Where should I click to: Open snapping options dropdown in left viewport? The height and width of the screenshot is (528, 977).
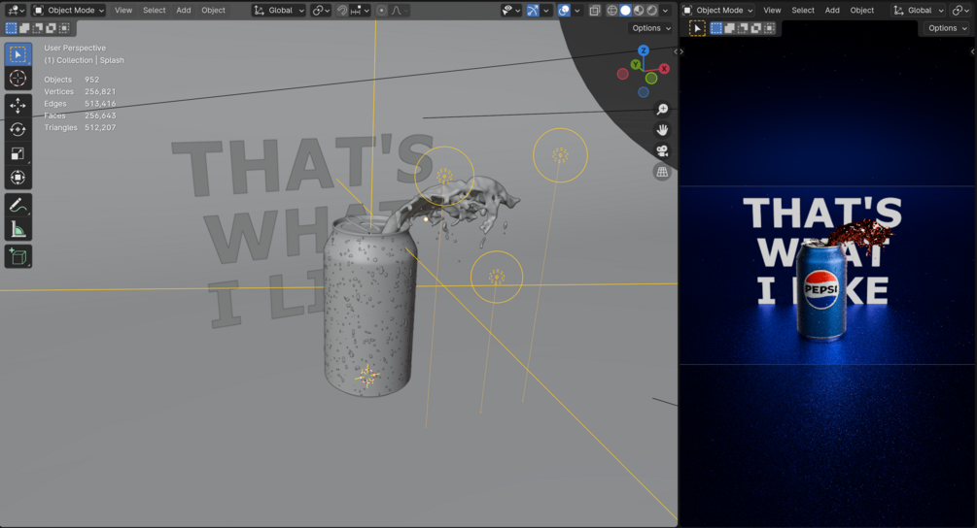click(x=361, y=10)
